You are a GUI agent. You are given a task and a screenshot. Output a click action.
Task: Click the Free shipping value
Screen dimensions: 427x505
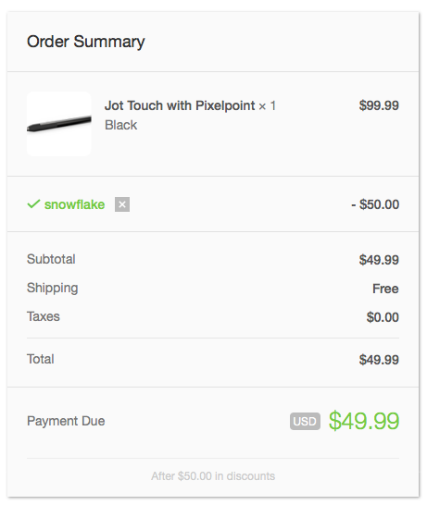click(385, 289)
